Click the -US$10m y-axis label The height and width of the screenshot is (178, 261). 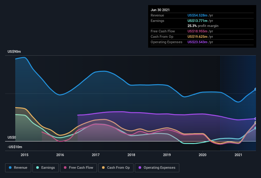[x=15, y=147]
